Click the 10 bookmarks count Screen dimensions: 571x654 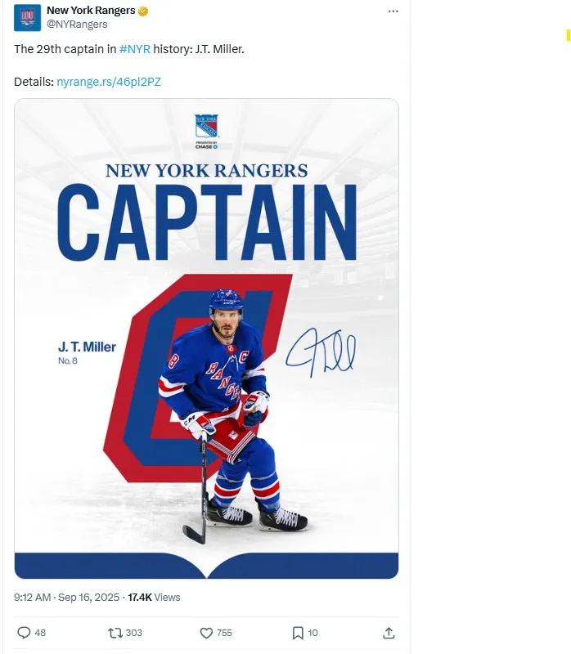[x=312, y=633]
